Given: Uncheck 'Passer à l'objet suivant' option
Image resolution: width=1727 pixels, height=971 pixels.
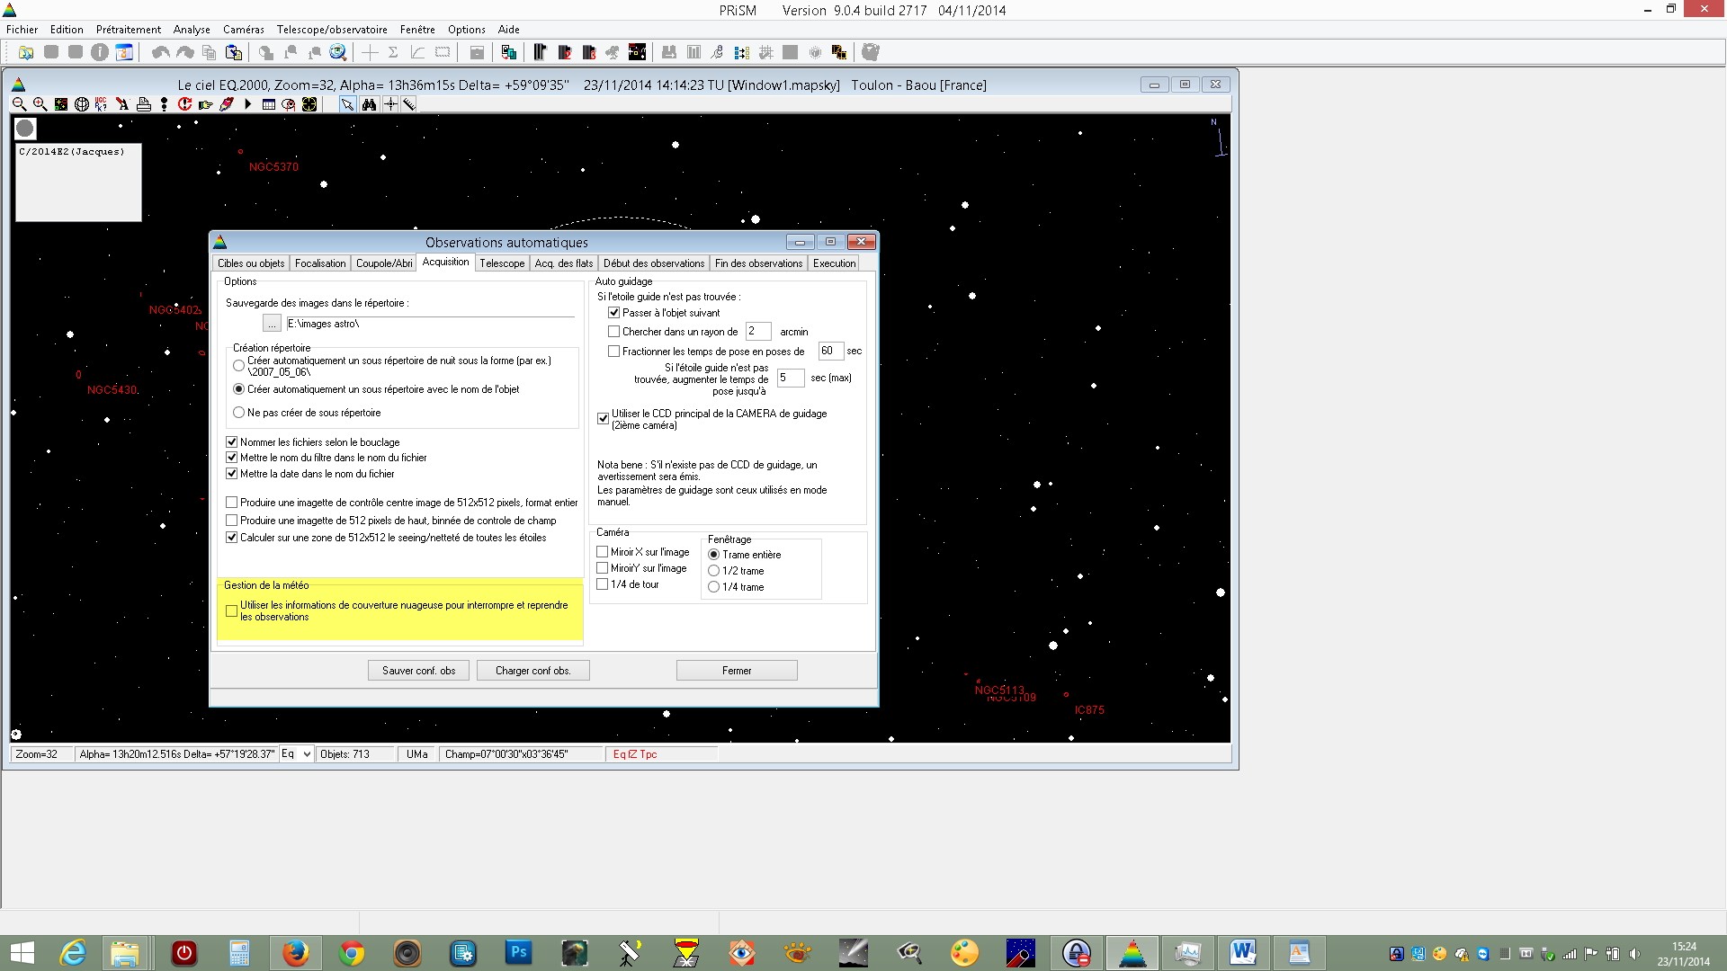Looking at the screenshot, I should tap(614, 313).
